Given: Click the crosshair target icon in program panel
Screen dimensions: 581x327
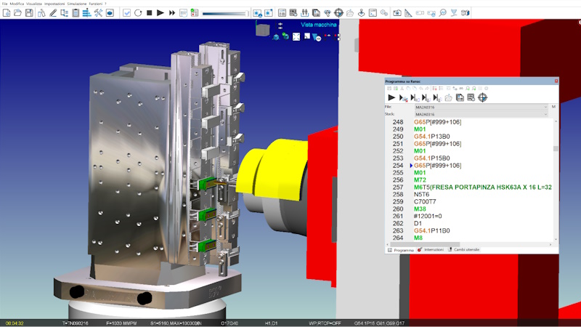Looking at the screenshot, I should point(482,97).
